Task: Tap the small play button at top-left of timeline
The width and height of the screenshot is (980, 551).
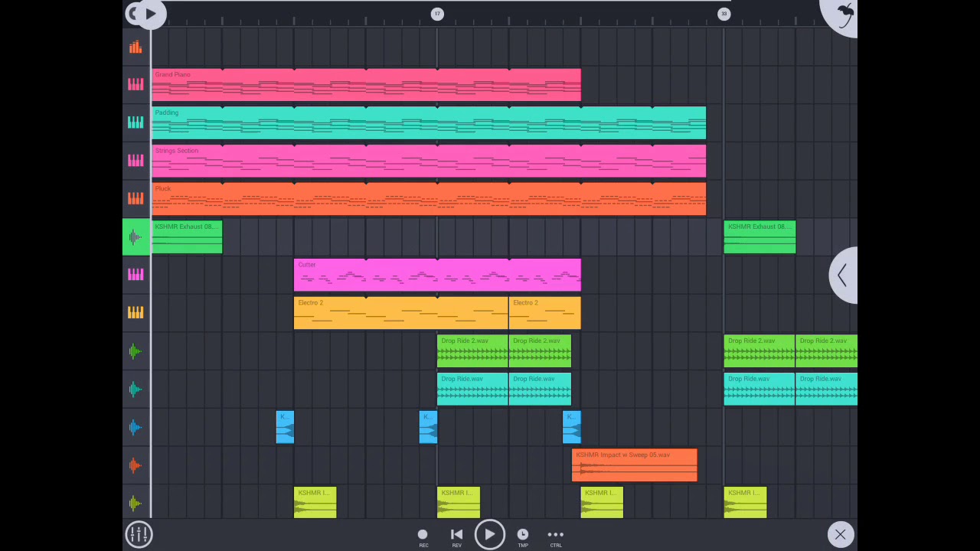Action: [151, 14]
